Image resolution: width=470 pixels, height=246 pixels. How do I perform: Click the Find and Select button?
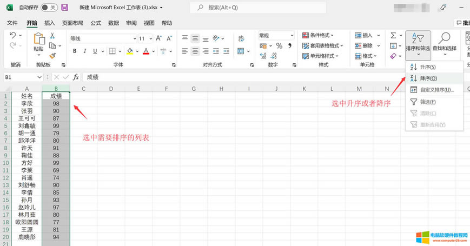coord(446,42)
